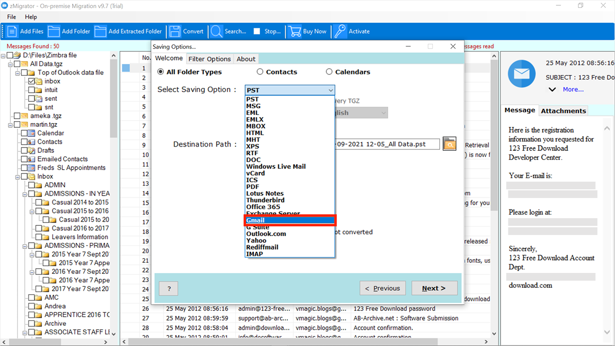Choose Outlook.com from the saving options list

[x=290, y=234]
